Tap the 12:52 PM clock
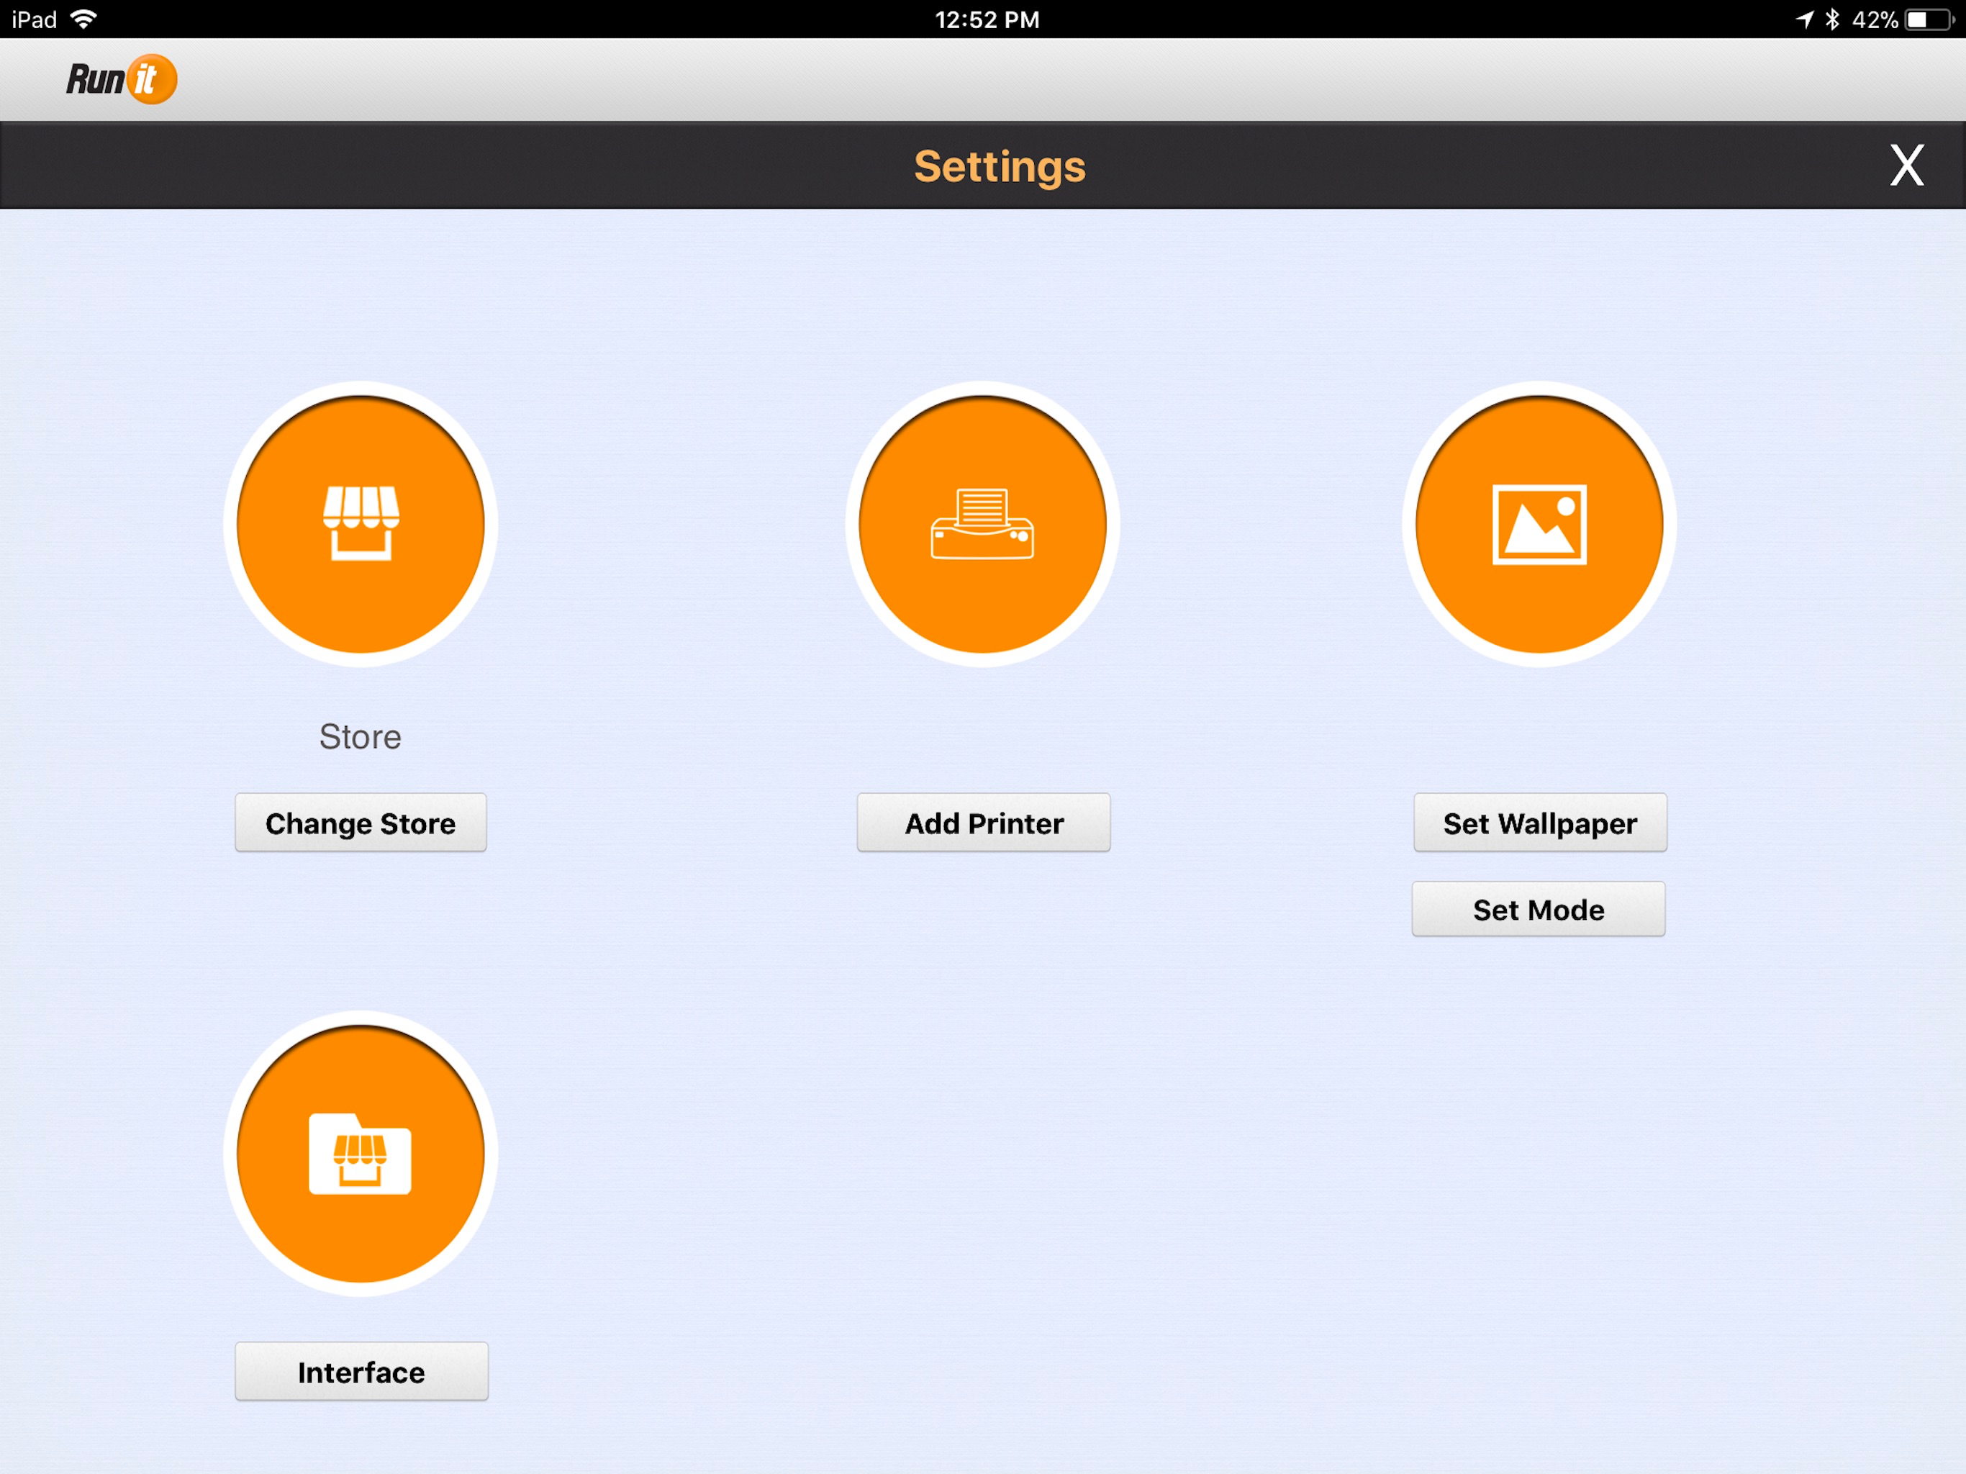 tap(987, 19)
